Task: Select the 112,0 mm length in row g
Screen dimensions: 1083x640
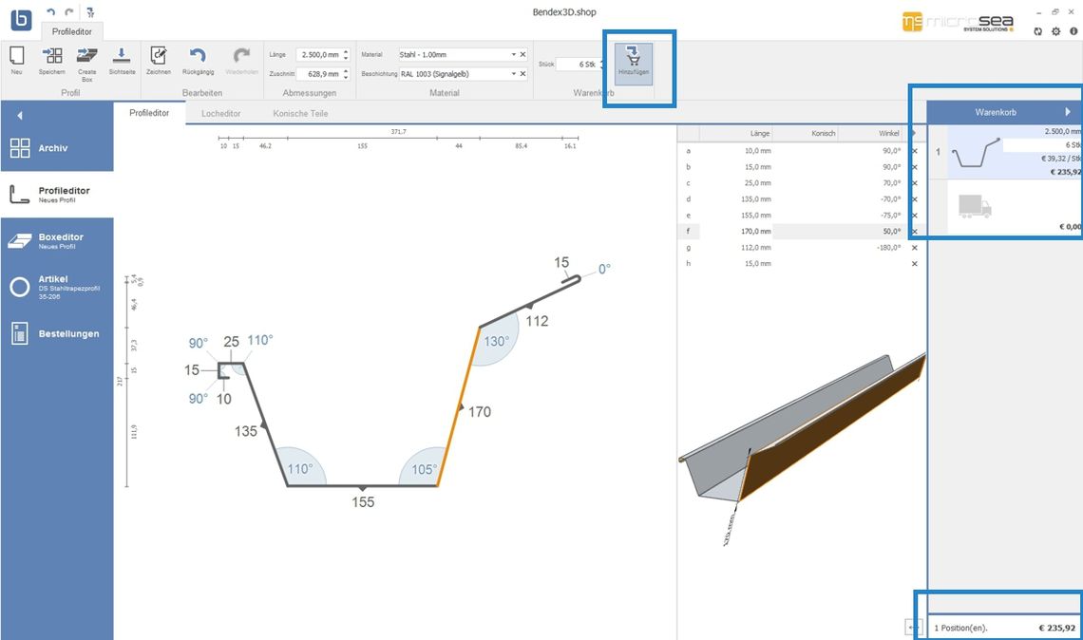Action: 756,248
